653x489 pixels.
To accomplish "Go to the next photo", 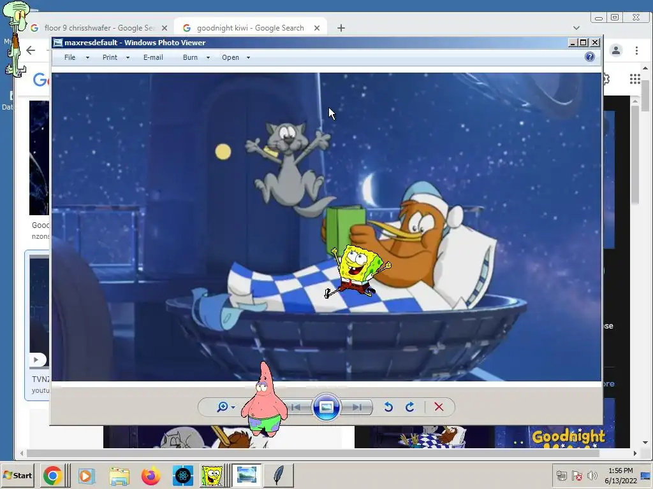I will 357,407.
